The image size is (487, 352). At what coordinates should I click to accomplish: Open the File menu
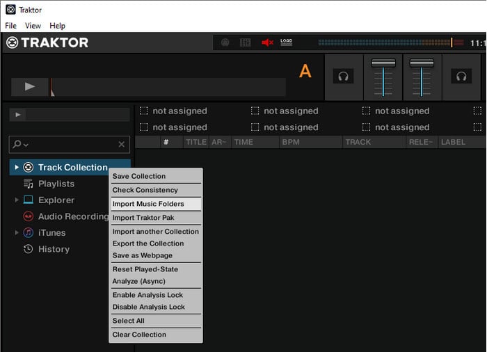tap(11, 26)
